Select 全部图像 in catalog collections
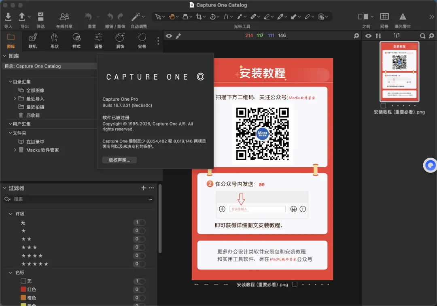Viewport: 437px width, 306px height. click(35, 90)
